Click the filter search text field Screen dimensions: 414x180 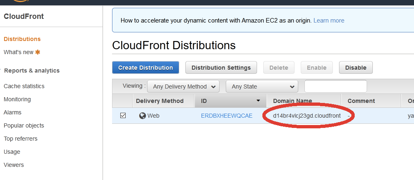pyautogui.click(x=335, y=87)
